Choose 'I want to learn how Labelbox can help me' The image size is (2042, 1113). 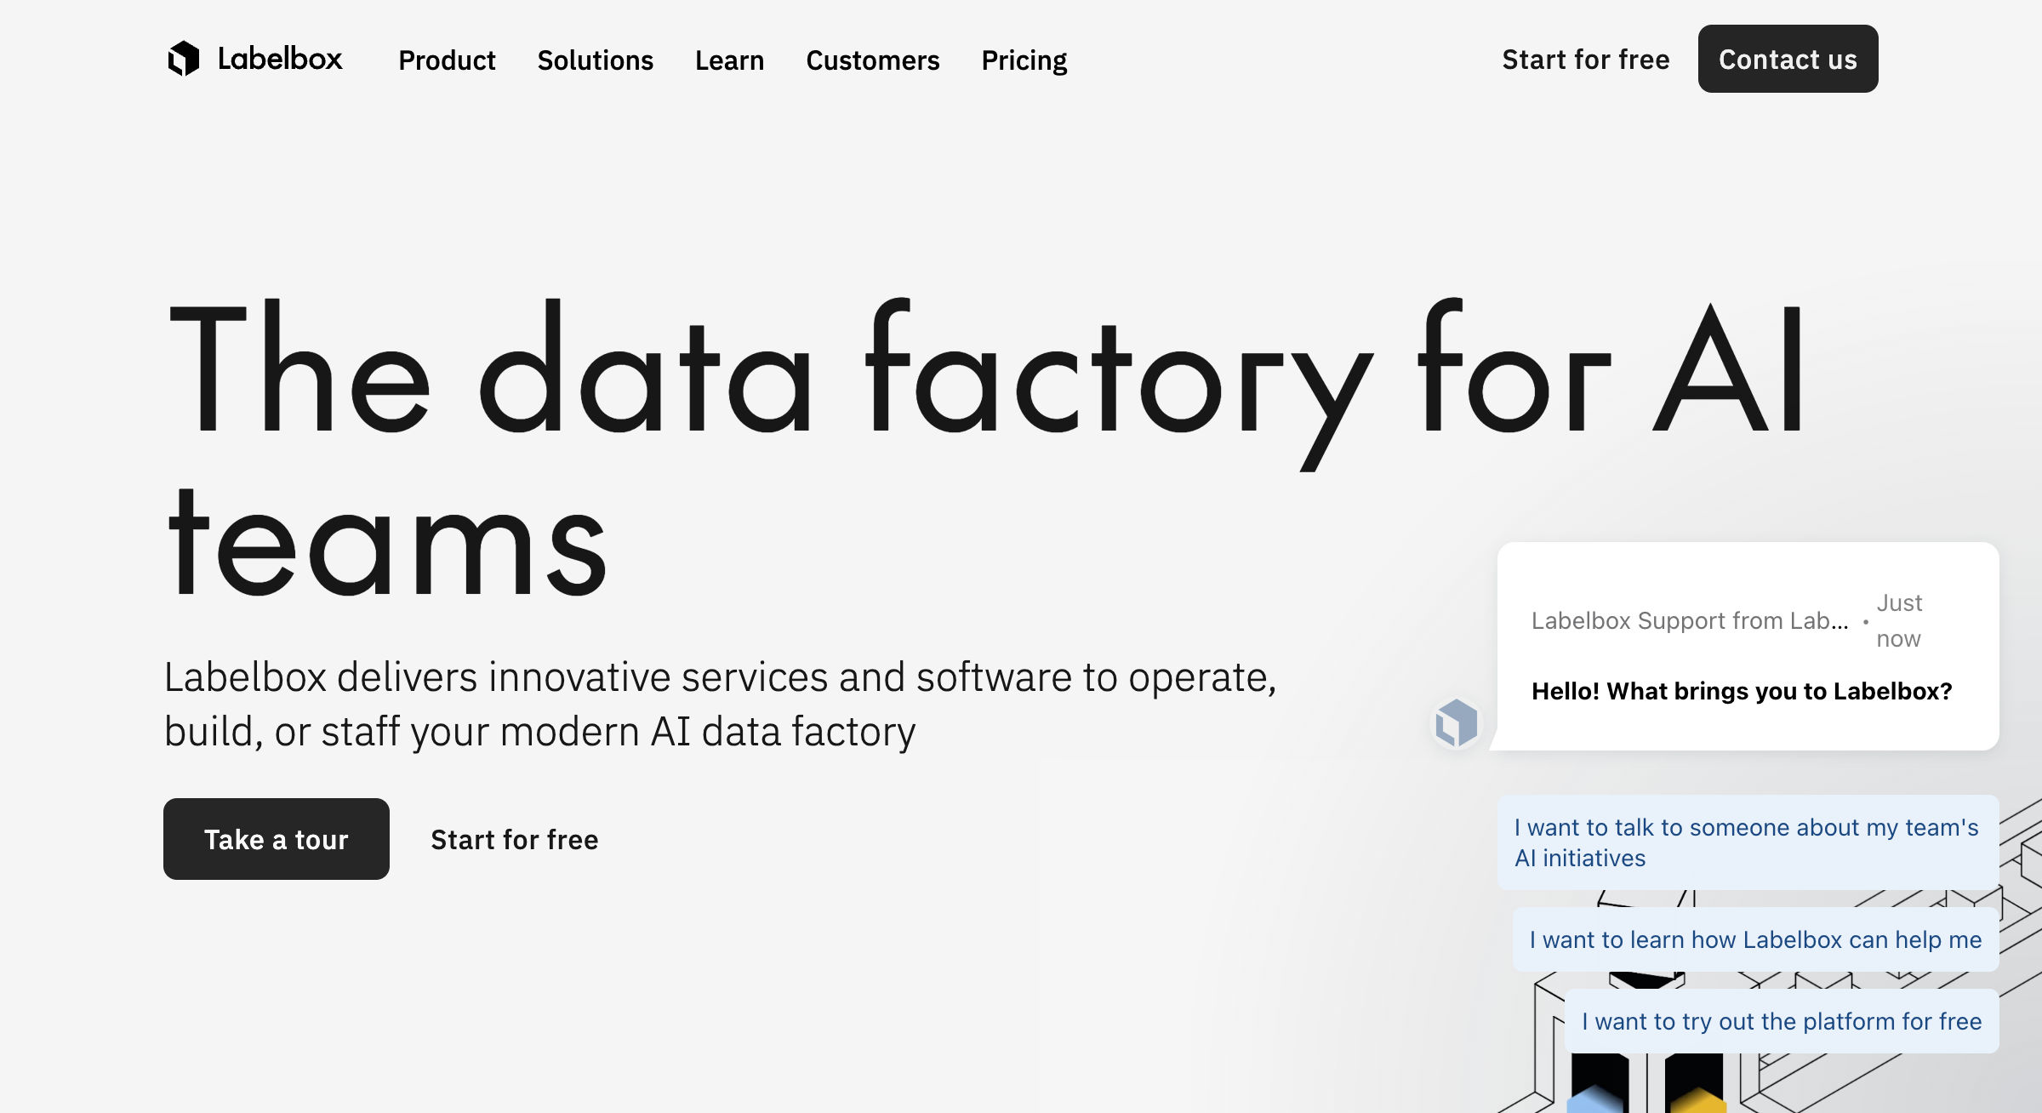[1755, 939]
